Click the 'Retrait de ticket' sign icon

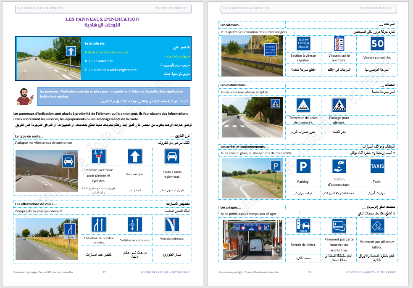pyautogui.click(x=303, y=226)
